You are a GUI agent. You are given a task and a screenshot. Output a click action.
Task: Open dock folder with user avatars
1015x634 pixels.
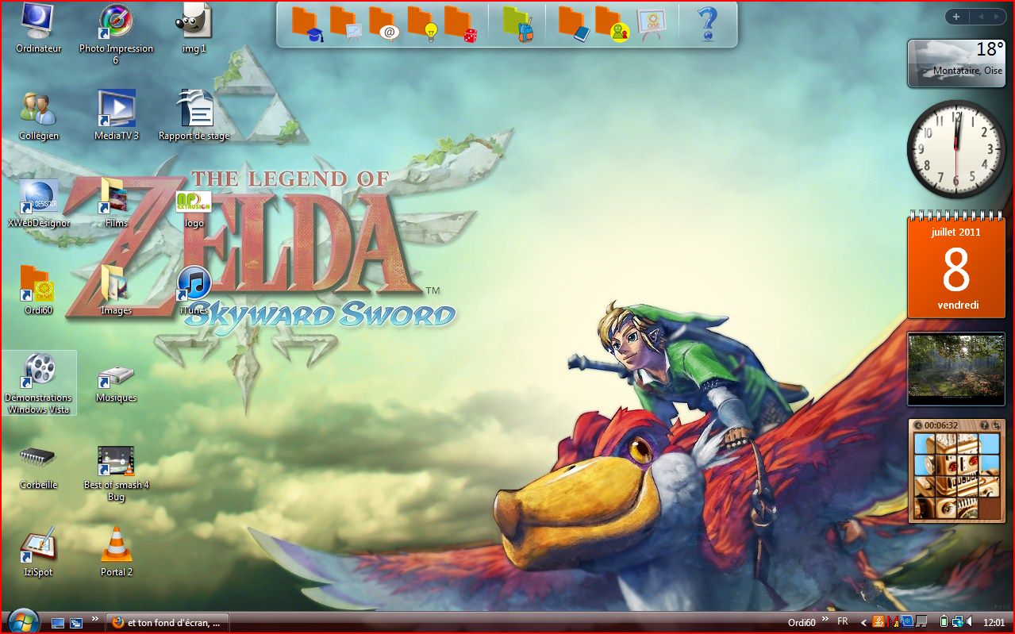[x=612, y=23]
